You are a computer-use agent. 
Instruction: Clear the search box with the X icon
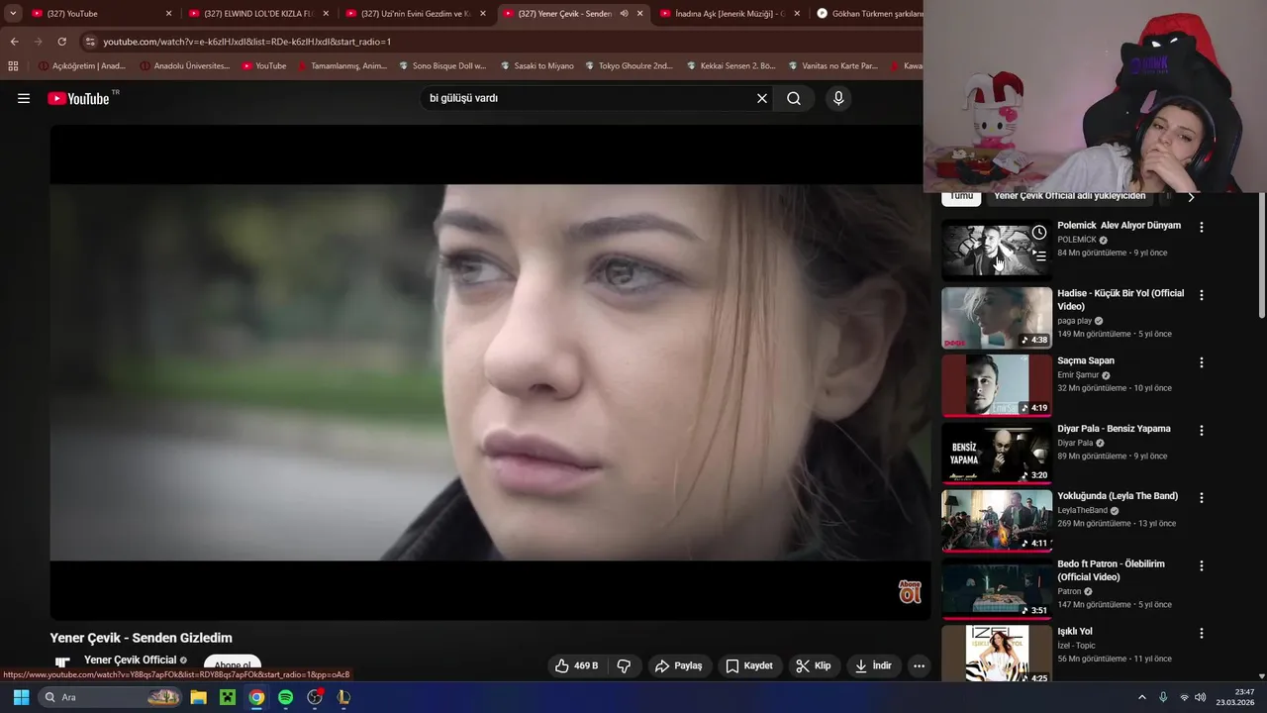(x=762, y=98)
